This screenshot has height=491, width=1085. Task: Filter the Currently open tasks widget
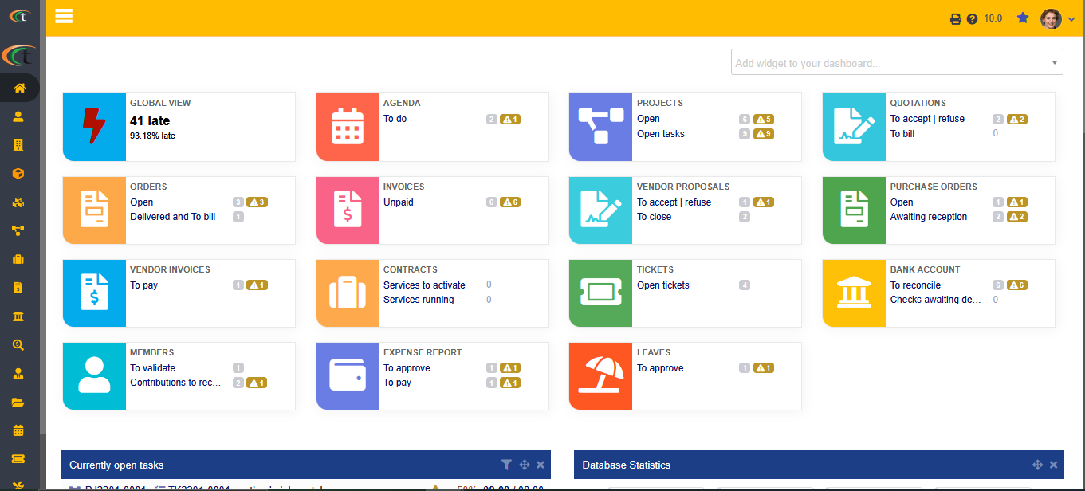[506, 465]
